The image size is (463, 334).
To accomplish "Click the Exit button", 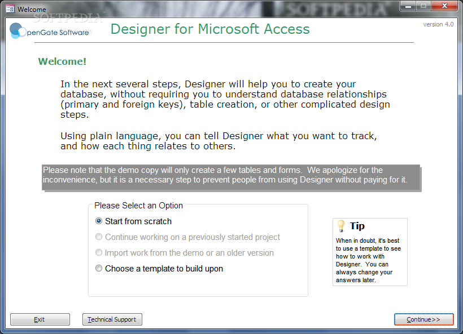I will pos(40,319).
